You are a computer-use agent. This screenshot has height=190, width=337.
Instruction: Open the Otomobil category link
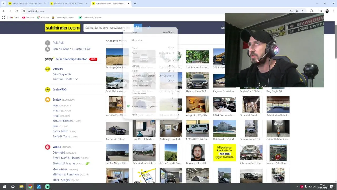click(x=59, y=153)
